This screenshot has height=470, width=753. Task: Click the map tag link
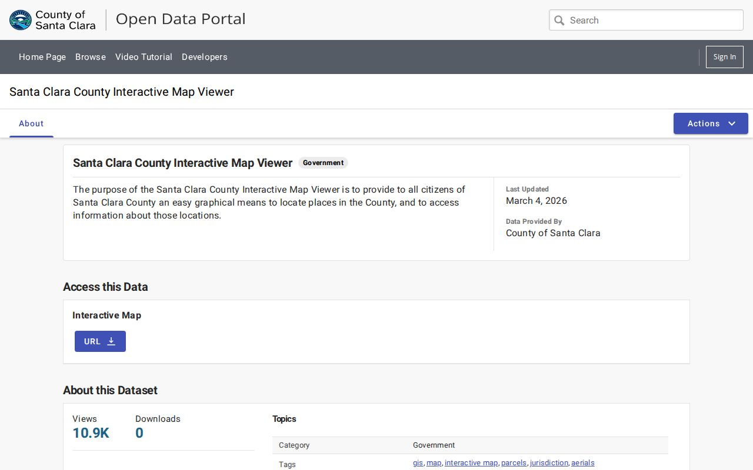point(434,463)
